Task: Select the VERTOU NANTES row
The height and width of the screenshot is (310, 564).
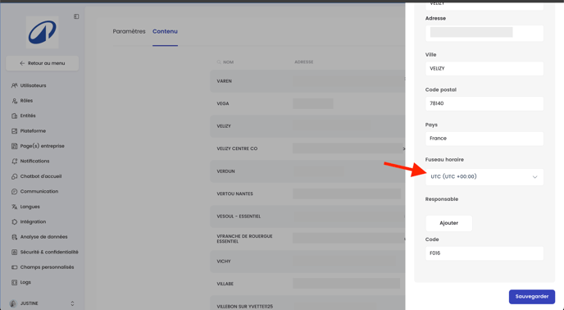Action: pyautogui.click(x=307, y=194)
